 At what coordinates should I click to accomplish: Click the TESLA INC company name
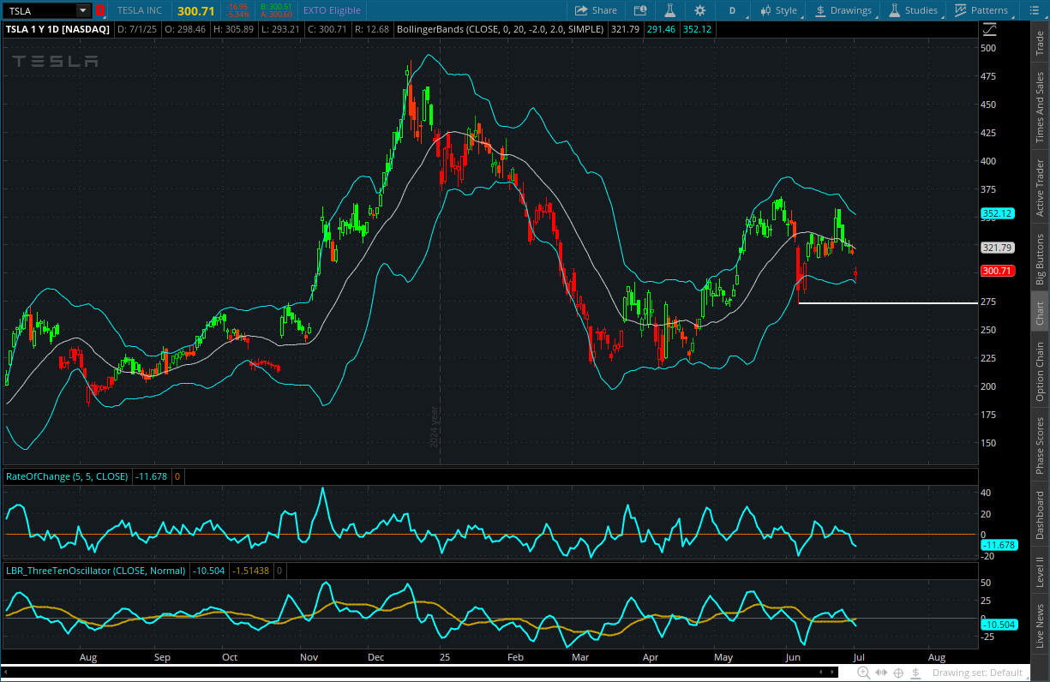pos(139,10)
